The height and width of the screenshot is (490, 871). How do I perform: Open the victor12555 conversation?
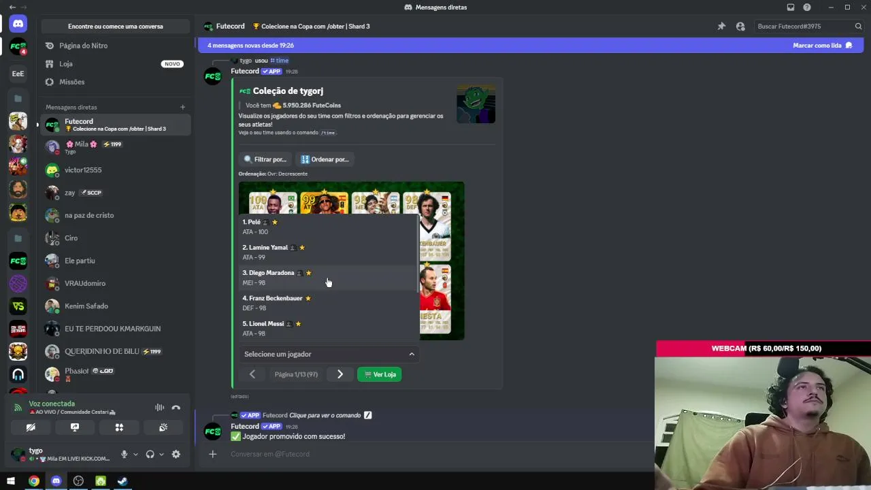click(116, 170)
